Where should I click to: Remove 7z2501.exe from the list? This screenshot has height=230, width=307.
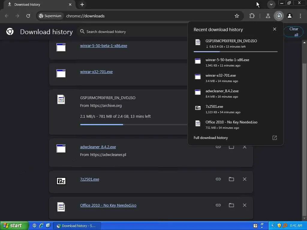(x=245, y=179)
